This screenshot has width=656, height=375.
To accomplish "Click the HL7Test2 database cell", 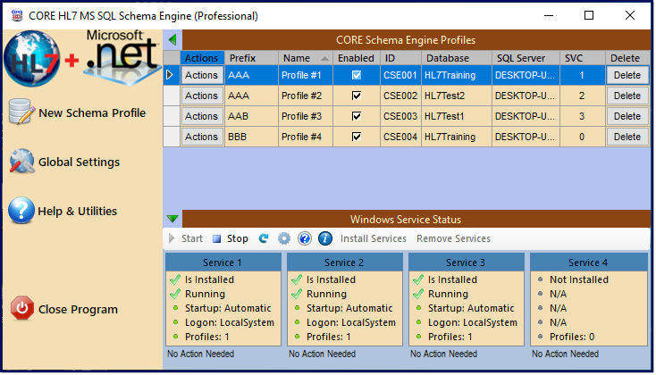I will click(457, 96).
